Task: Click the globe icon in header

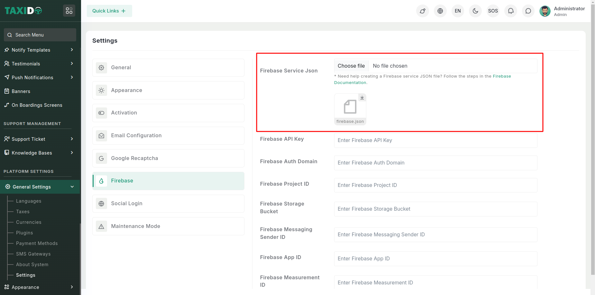Action: pos(440,11)
